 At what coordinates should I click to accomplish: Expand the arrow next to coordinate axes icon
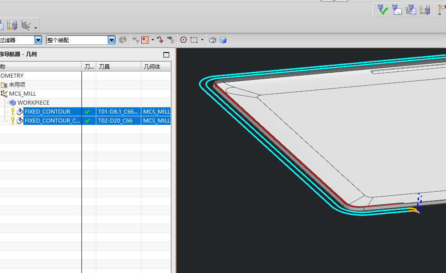click(x=36, y=28)
